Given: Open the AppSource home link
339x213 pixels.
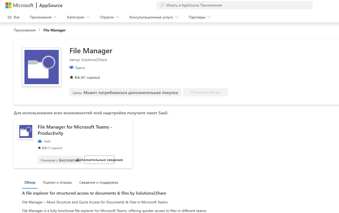Looking at the screenshot, I should 51,5.
